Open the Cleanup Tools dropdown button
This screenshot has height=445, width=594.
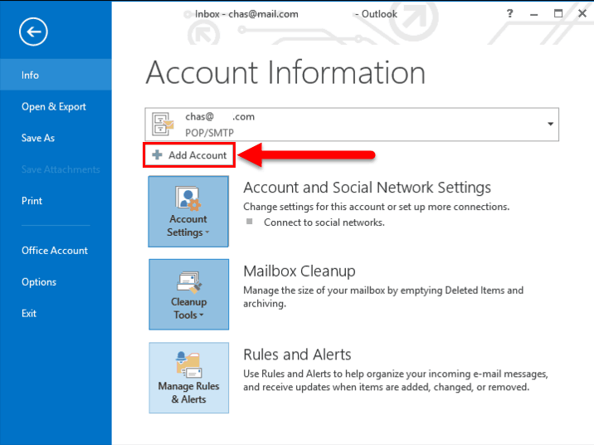tap(188, 295)
